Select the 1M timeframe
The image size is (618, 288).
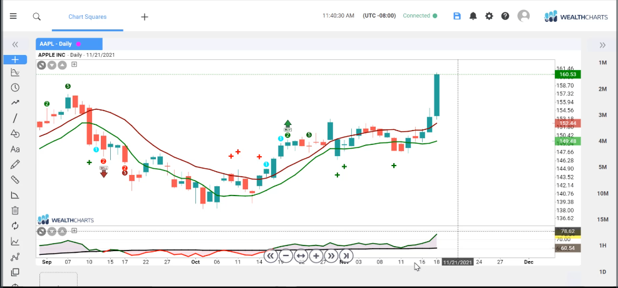pos(602,63)
